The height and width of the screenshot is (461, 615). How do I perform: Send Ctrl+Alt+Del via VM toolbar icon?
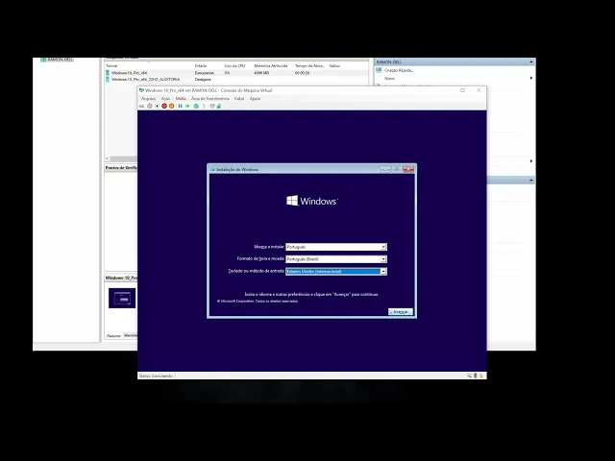tap(141, 107)
